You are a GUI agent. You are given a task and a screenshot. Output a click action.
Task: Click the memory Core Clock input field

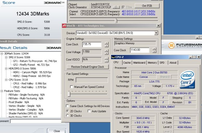pos(140,50)
